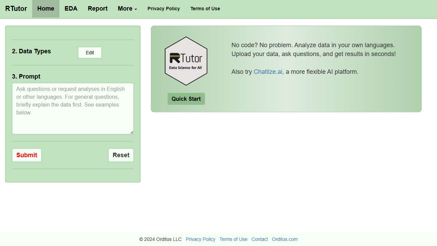Open the Chatlize.ai link
This screenshot has height=246, width=437.
click(x=268, y=72)
